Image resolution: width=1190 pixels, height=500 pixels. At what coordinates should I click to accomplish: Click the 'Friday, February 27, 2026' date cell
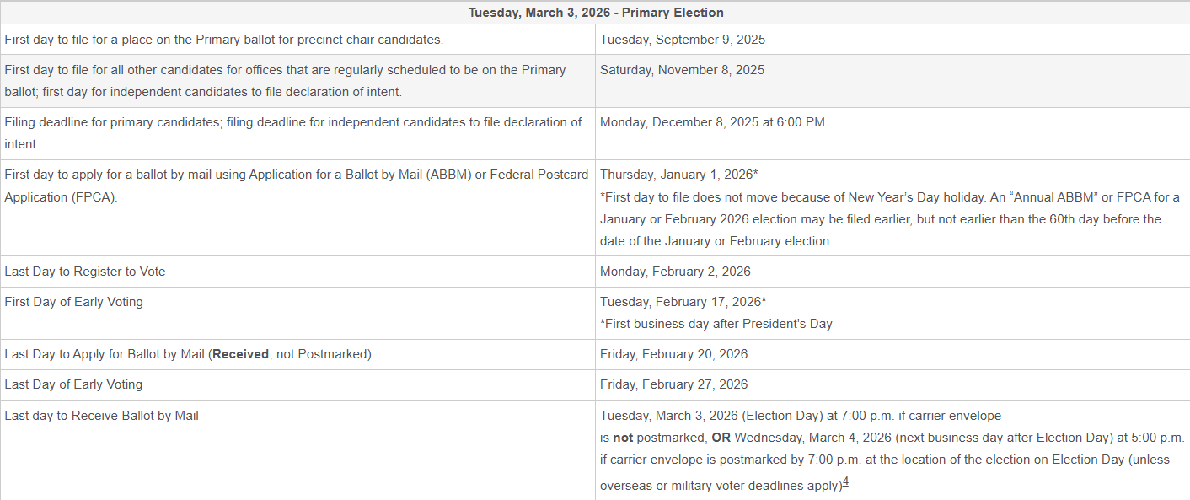point(673,384)
